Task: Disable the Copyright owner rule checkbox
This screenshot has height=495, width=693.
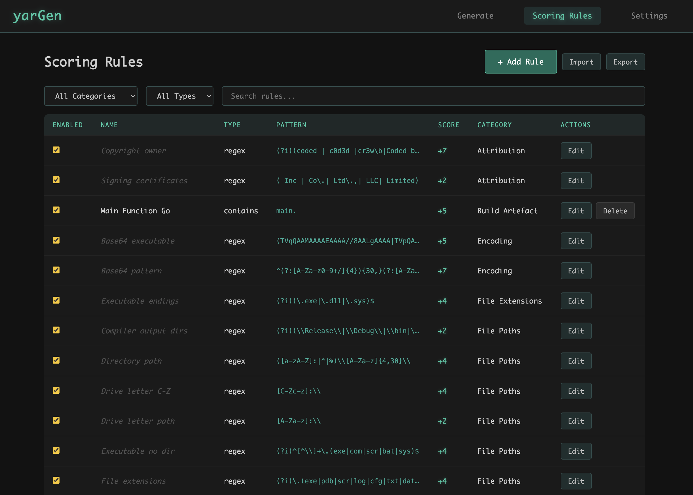Action: 56,150
